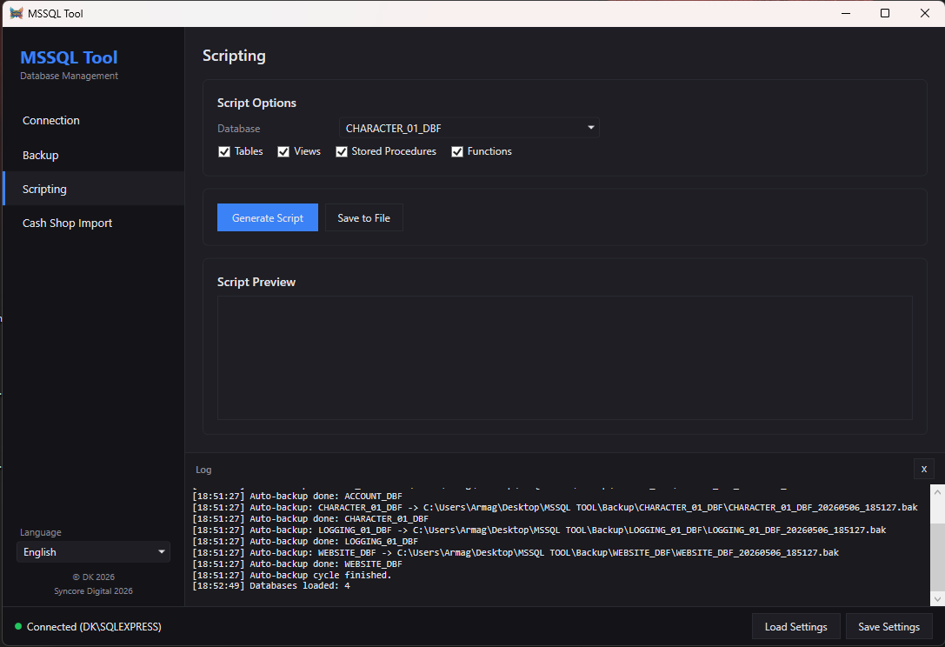Close the Log panel with the x button
The height and width of the screenshot is (647, 945).
tap(923, 469)
